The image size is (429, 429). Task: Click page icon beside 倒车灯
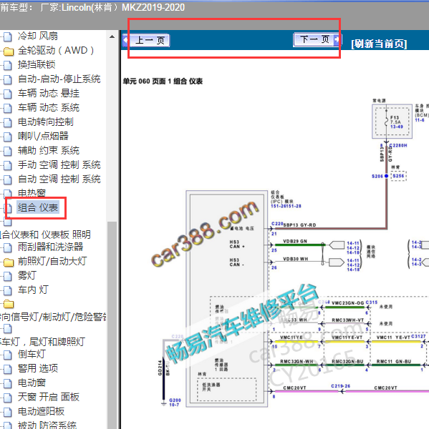tap(8, 355)
